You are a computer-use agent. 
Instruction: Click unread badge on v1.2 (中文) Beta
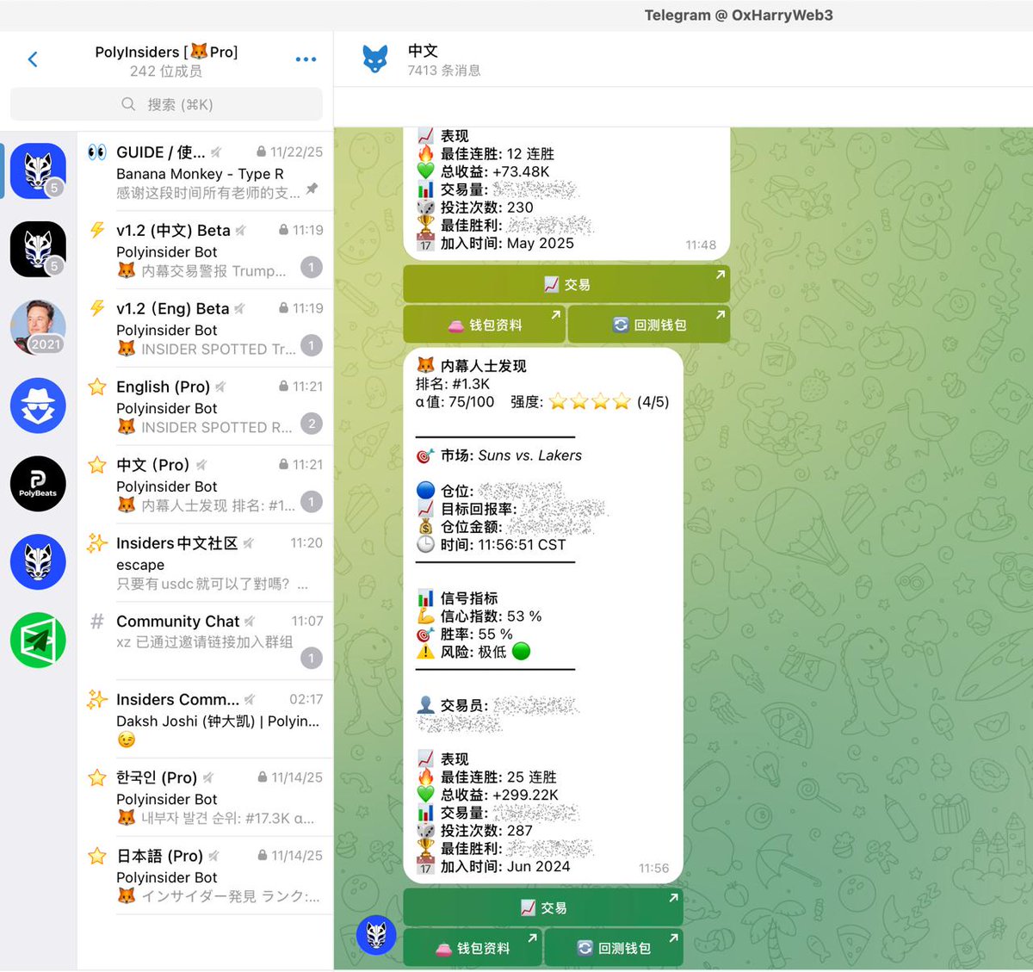(312, 268)
